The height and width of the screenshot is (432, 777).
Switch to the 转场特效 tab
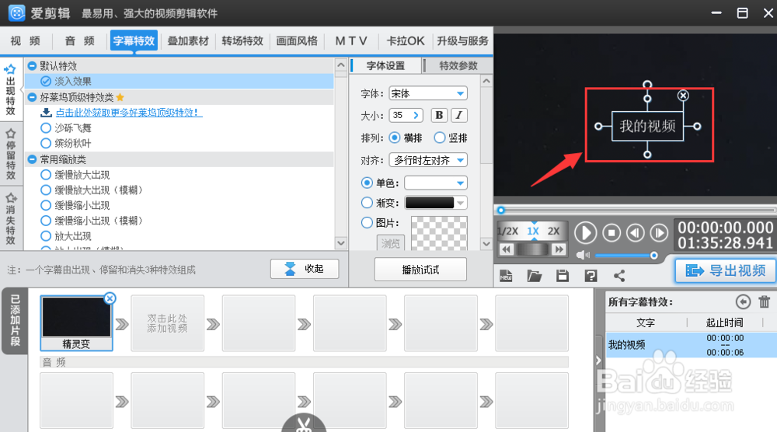(242, 40)
